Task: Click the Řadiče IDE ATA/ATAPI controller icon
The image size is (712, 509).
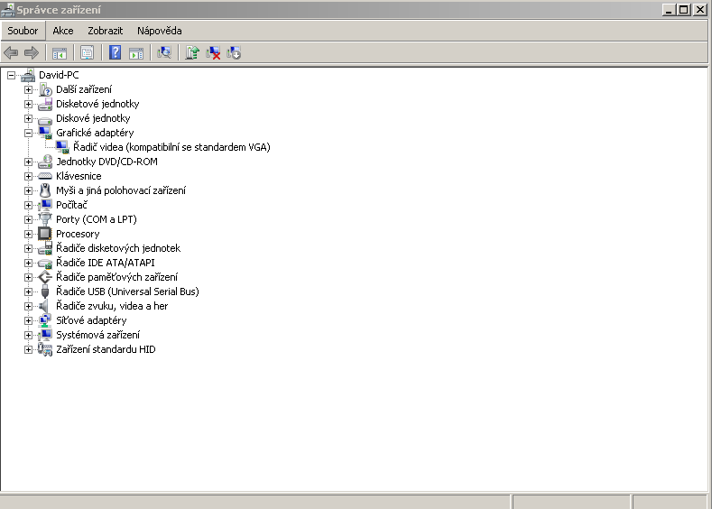Action: [x=45, y=264]
